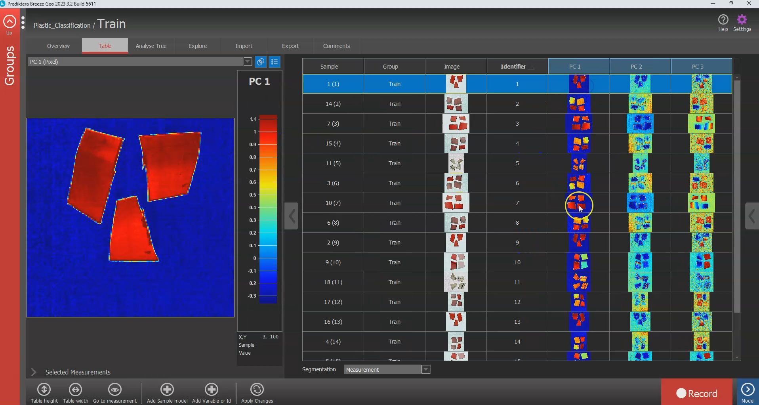Click the Add Sample model icon
Viewport: 759px width, 405px height.
tap(167, 390)
